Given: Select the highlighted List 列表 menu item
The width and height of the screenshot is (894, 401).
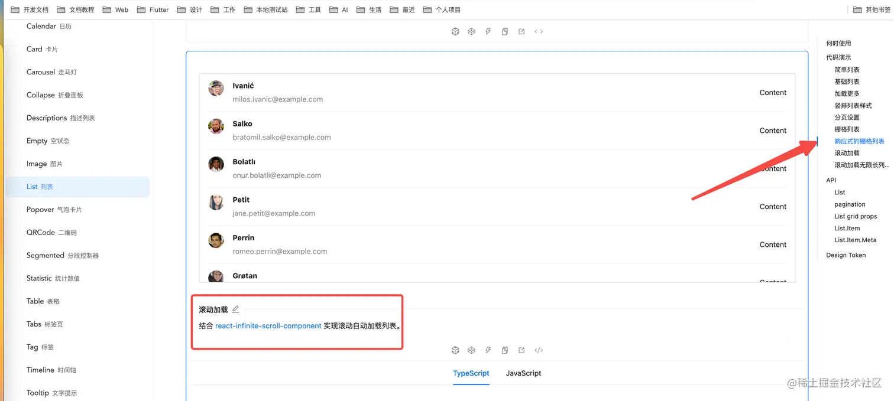Looking at the screenshot, I should pos(77,187).
